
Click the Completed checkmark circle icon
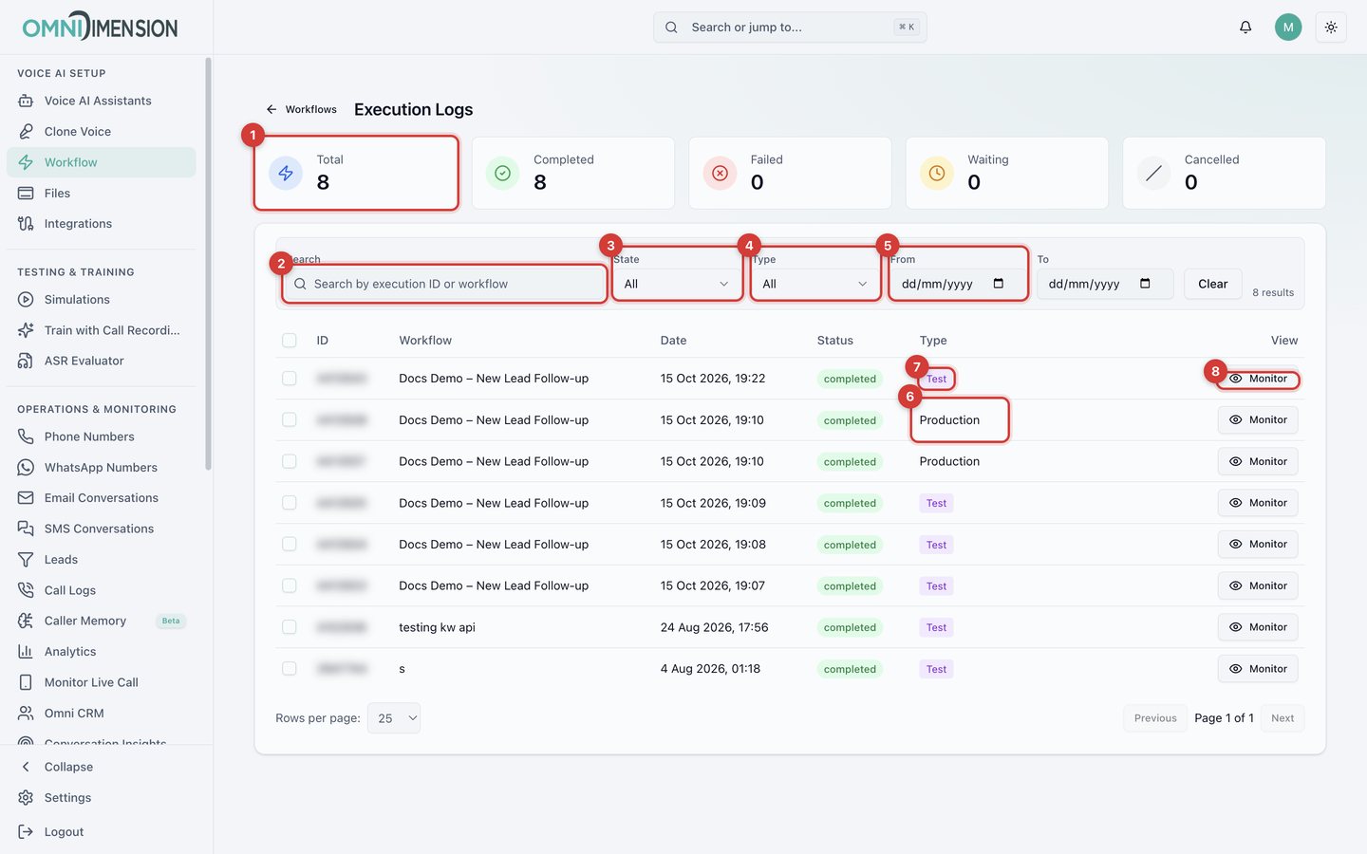click(503, 174)
